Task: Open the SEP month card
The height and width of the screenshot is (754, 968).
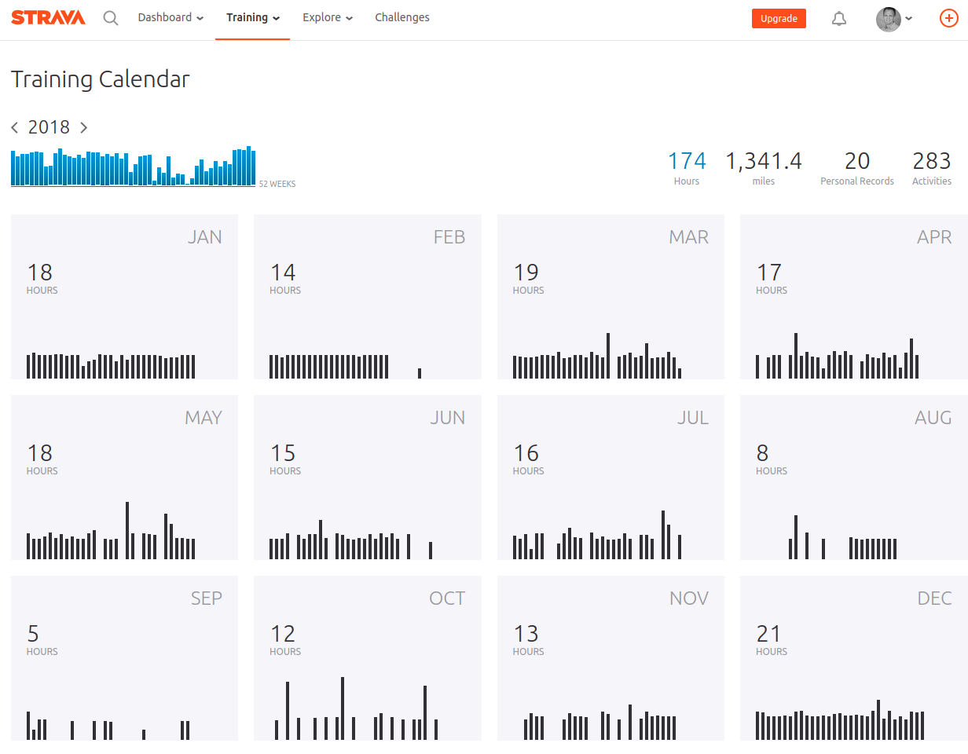Action: (124, 658)
